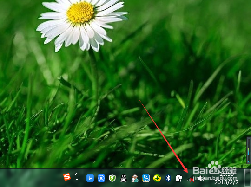Open the blue Youku play tray icon
251x187 pixels.
click(90, 178)
